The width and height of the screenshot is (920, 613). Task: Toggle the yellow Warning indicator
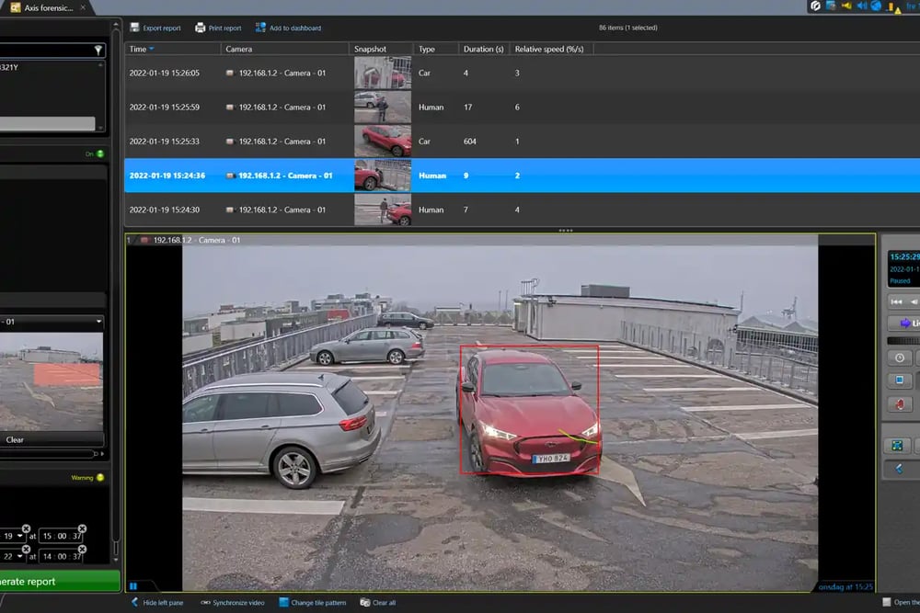point(99,478)
